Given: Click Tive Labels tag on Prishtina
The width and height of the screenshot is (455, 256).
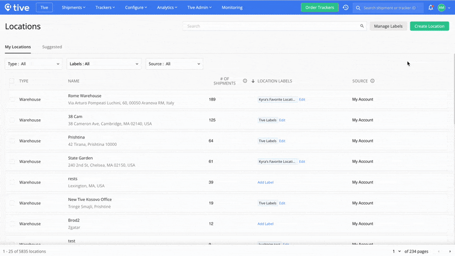Looking at the screenshot, I should 267,141.
